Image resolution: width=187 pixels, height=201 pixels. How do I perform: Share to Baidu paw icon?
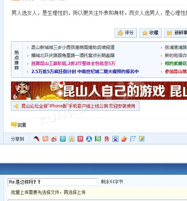pyautogui.click(x=115, y=139)
